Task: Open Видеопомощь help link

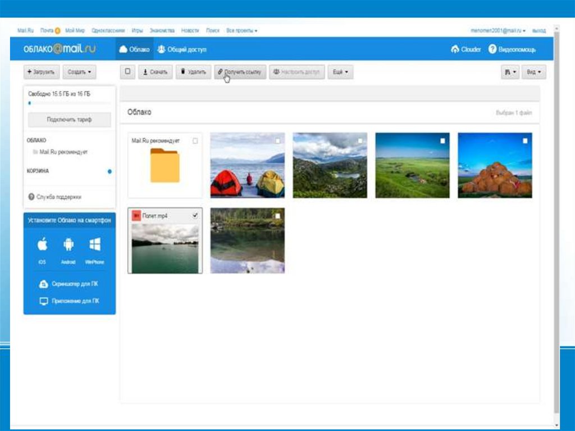Action: (x=512, y=49)
